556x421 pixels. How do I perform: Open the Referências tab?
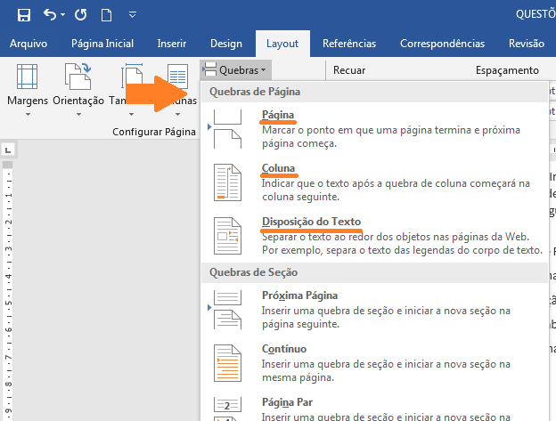[348, 44]
